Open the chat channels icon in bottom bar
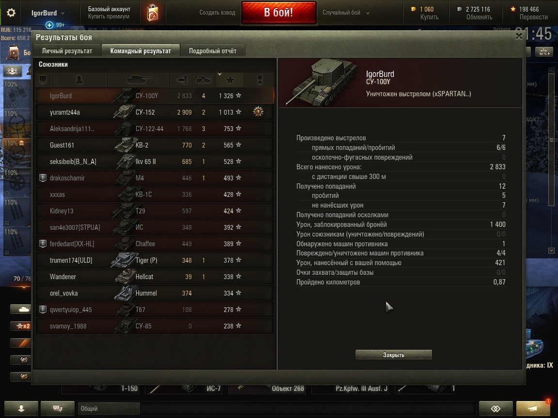 click(57, 408)
